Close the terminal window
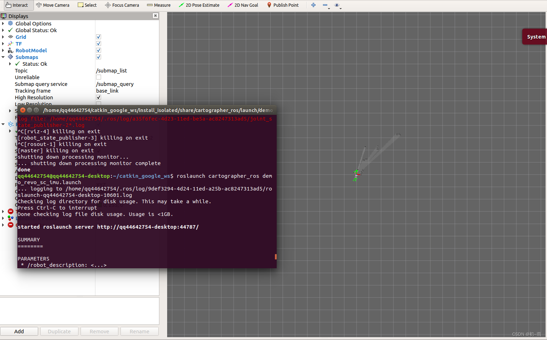This screenshot has width=547, height=340. (x=23, y=110)
